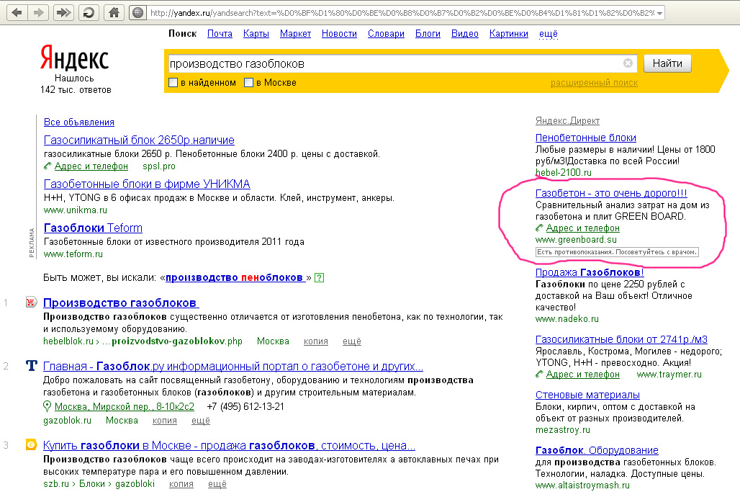Click the Найти search button
The image size is (740, 497).
click(667, 63)
